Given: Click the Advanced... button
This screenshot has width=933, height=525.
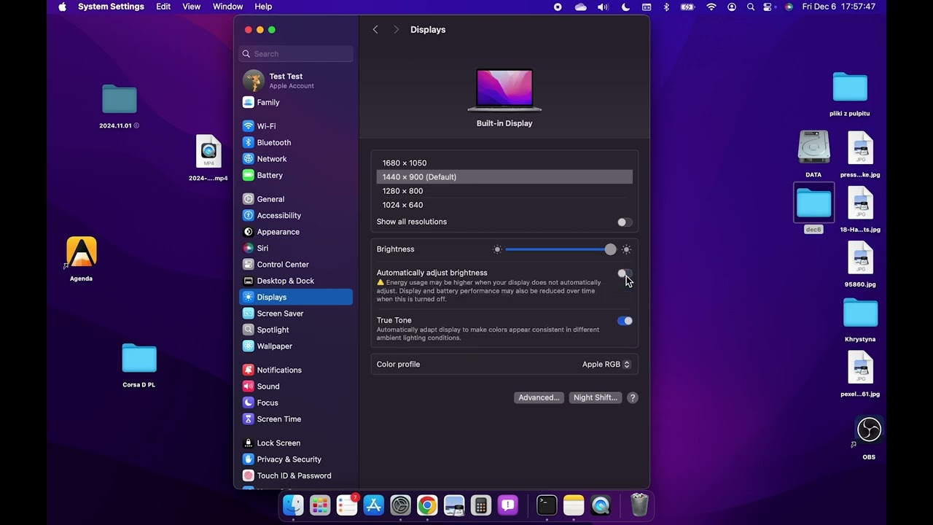Looking at the screenshot, I should (x=539, y=397).
